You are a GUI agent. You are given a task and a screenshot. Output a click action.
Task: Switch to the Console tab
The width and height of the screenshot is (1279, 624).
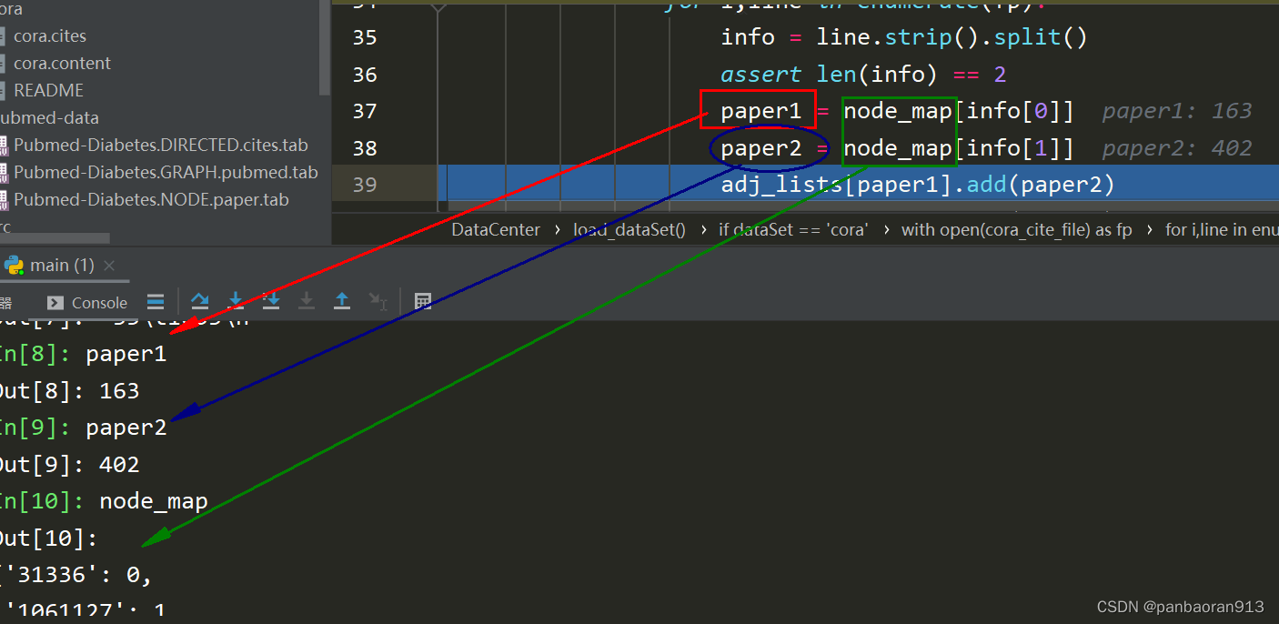point(87,303)
